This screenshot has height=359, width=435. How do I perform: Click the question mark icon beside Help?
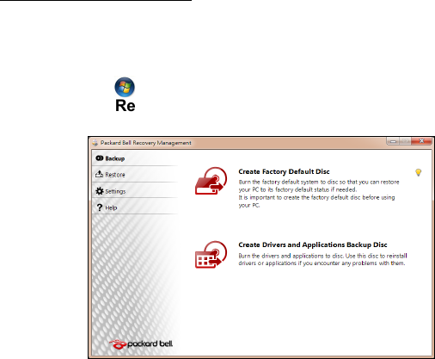click(99, 207)
